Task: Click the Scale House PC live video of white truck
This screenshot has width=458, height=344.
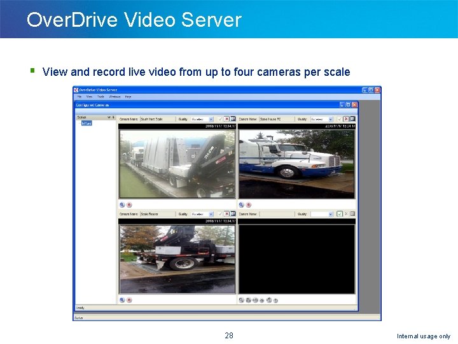Action: 297,164
